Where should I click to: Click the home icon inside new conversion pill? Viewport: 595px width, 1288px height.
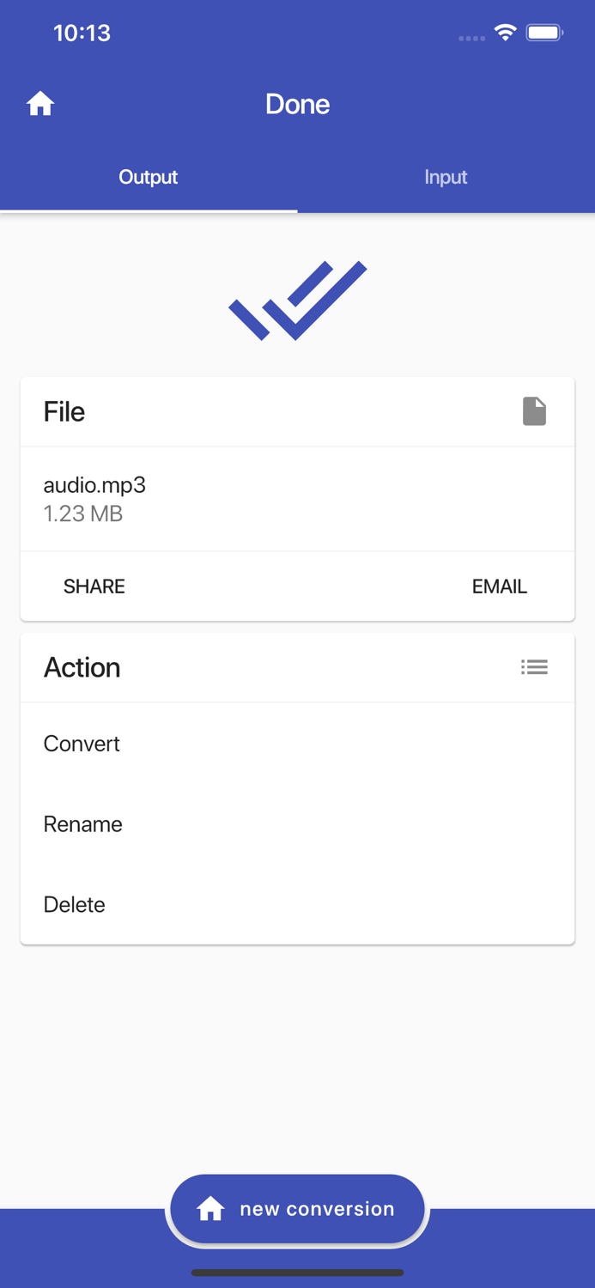[x=209, y=1208]
